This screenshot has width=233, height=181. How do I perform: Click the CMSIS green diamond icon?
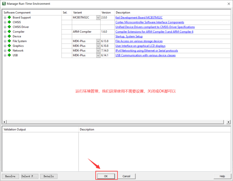[9, 22]
